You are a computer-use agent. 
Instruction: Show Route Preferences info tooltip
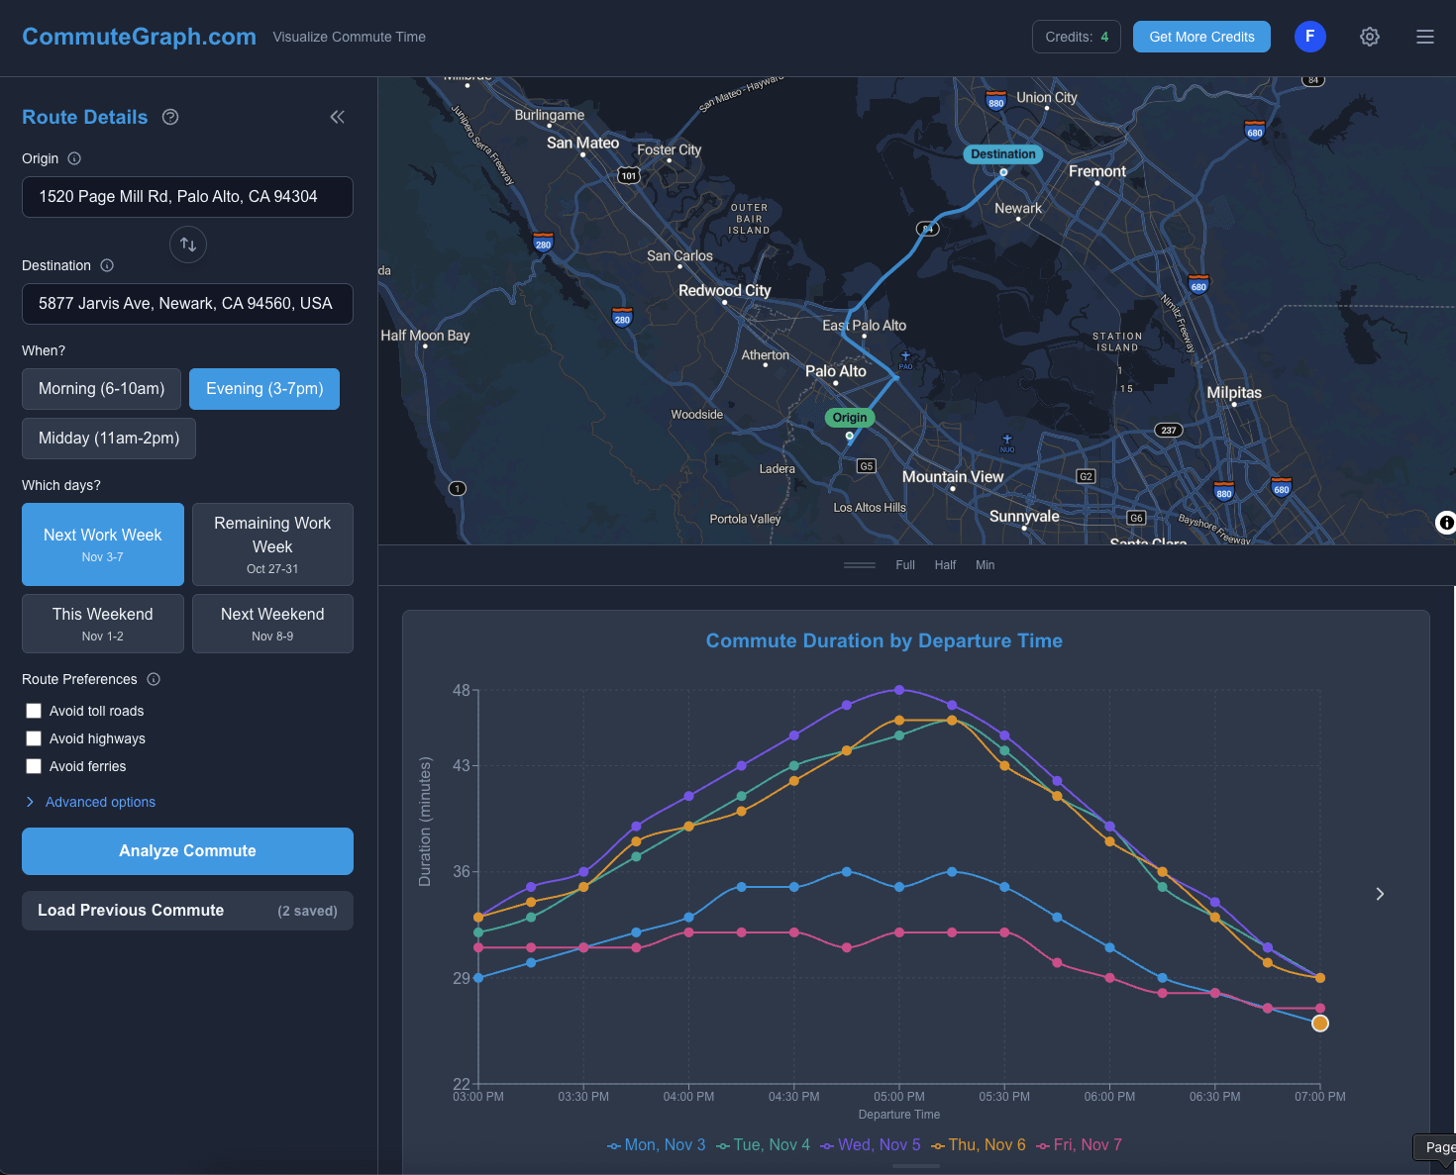click(154, 679)
